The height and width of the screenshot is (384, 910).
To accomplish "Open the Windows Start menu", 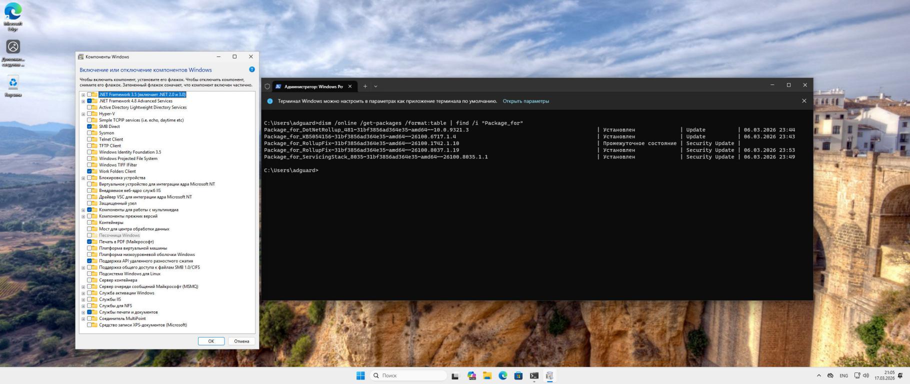I will pyautogui.click(x=360, y=375).
